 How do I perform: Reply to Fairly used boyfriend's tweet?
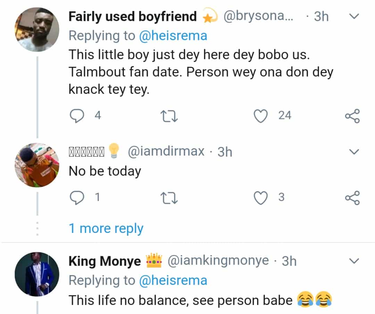pyautogui.click(x=77, y=116)
